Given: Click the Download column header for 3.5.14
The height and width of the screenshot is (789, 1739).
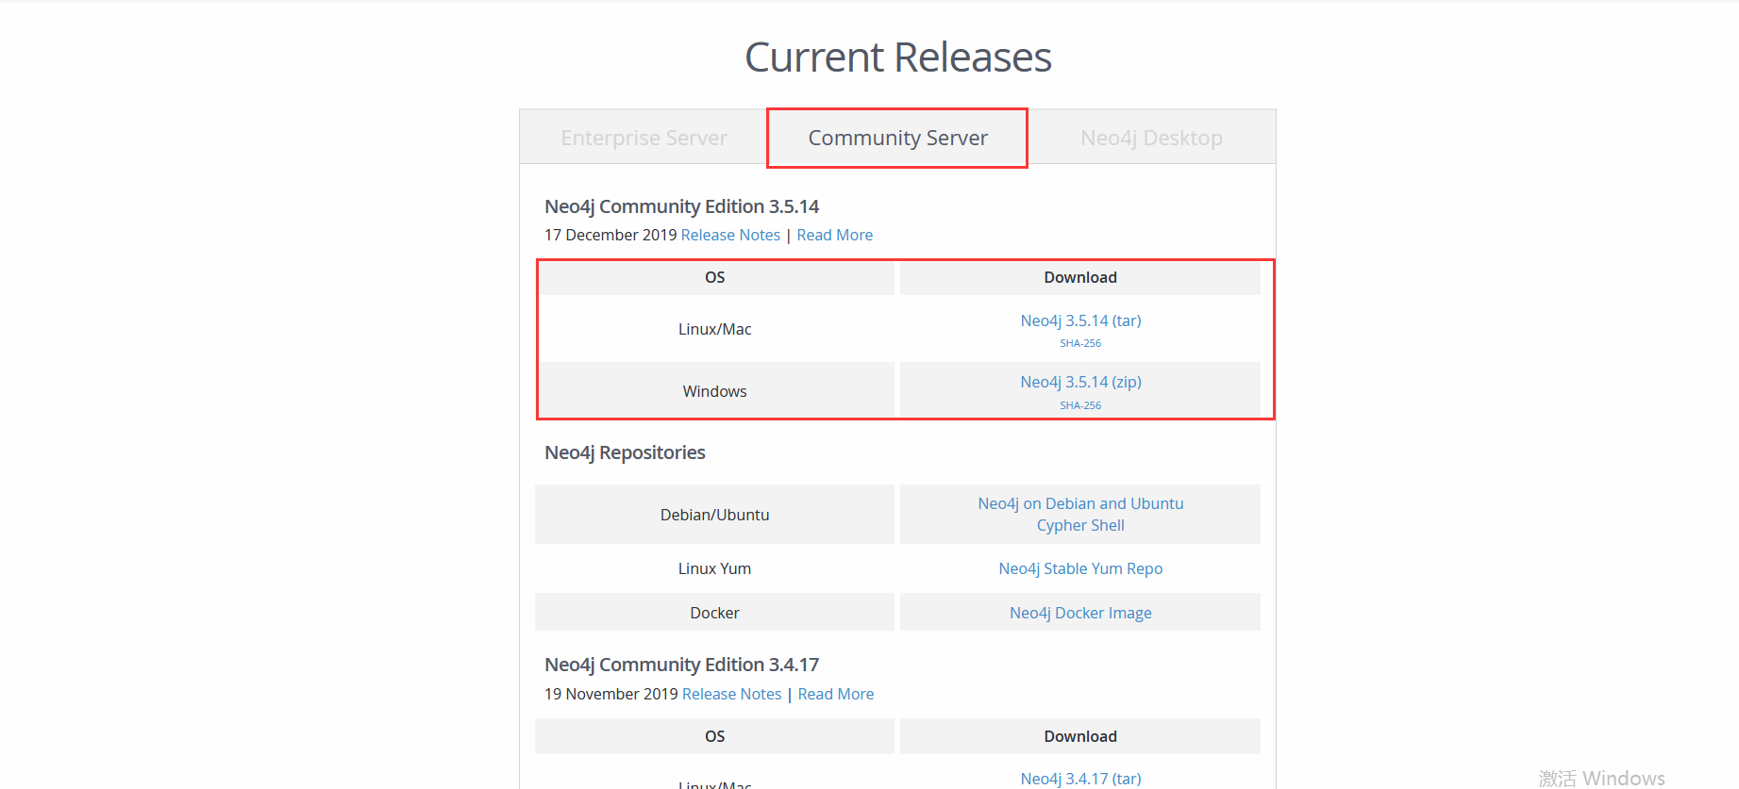Looking at the screenshot, I should (x=1080, y=277).
